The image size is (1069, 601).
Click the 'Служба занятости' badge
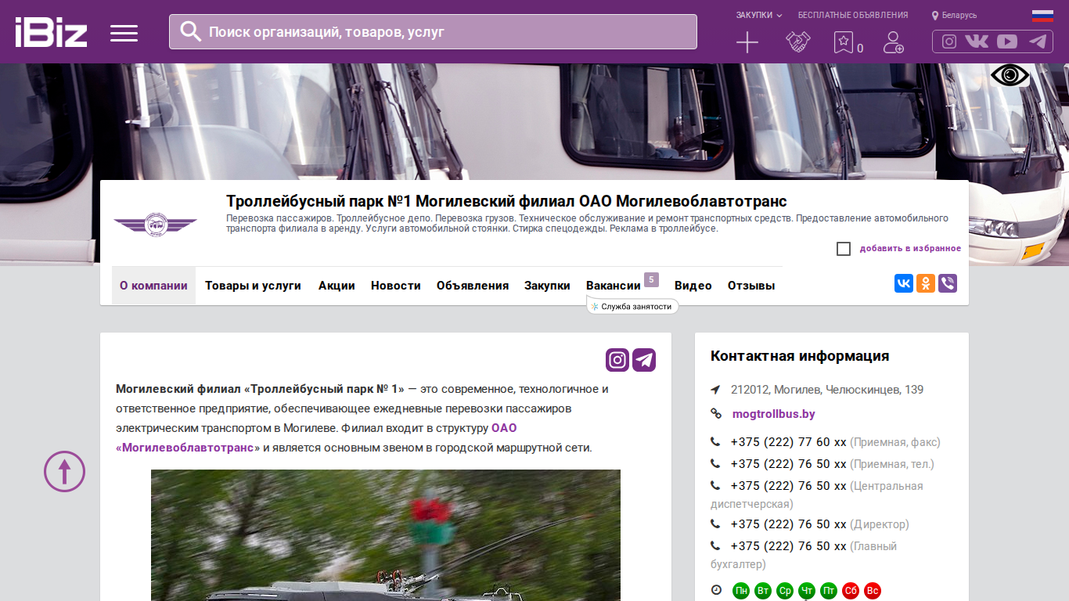click(x=632, y=307)
